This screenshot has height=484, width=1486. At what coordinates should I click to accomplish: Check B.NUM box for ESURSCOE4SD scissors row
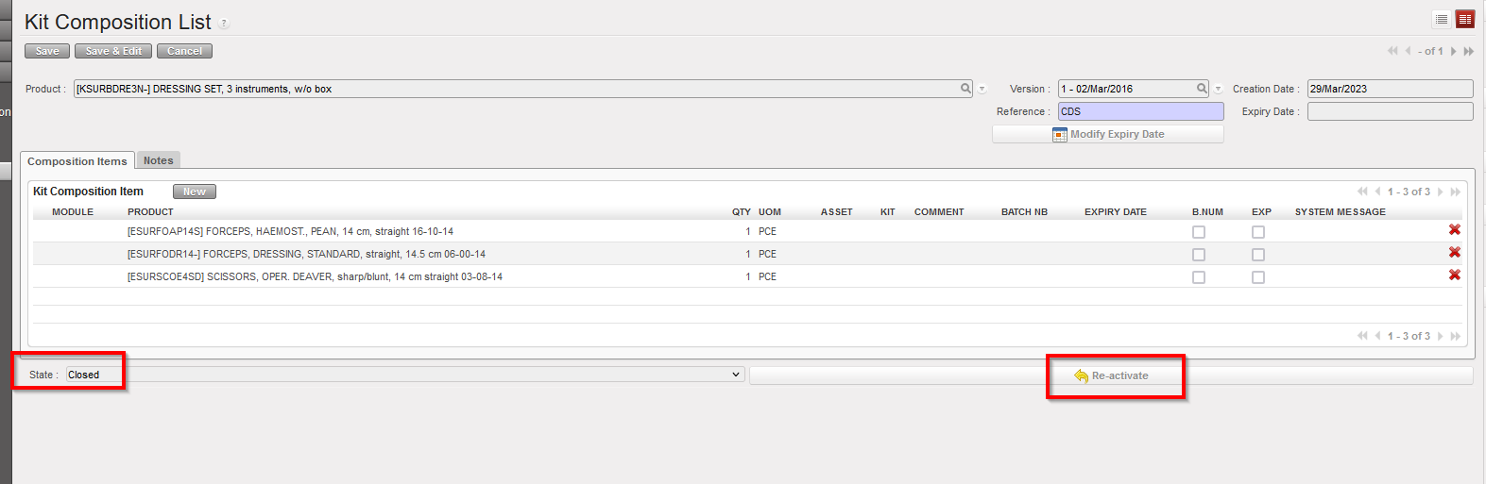(1198, 277)
